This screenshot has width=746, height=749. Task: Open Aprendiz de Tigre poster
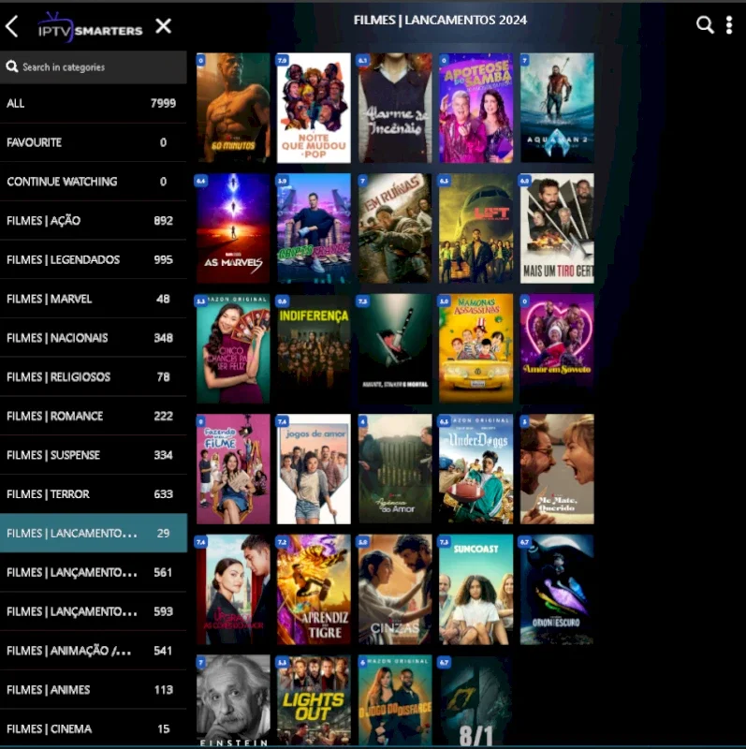[x=314, y=590]
